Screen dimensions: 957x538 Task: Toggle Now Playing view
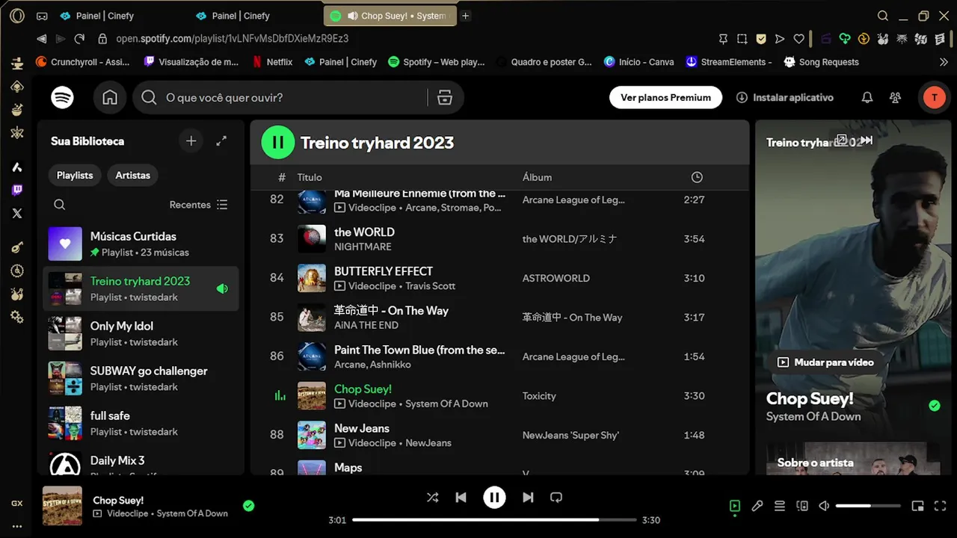click(x=735, y=506)
